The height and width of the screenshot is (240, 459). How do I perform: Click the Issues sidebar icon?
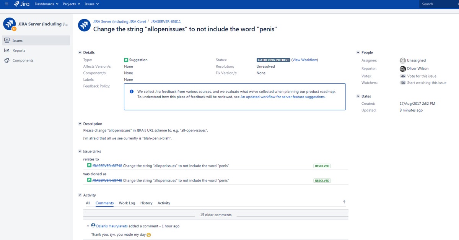pyautogui.click(x=7, y=41)
